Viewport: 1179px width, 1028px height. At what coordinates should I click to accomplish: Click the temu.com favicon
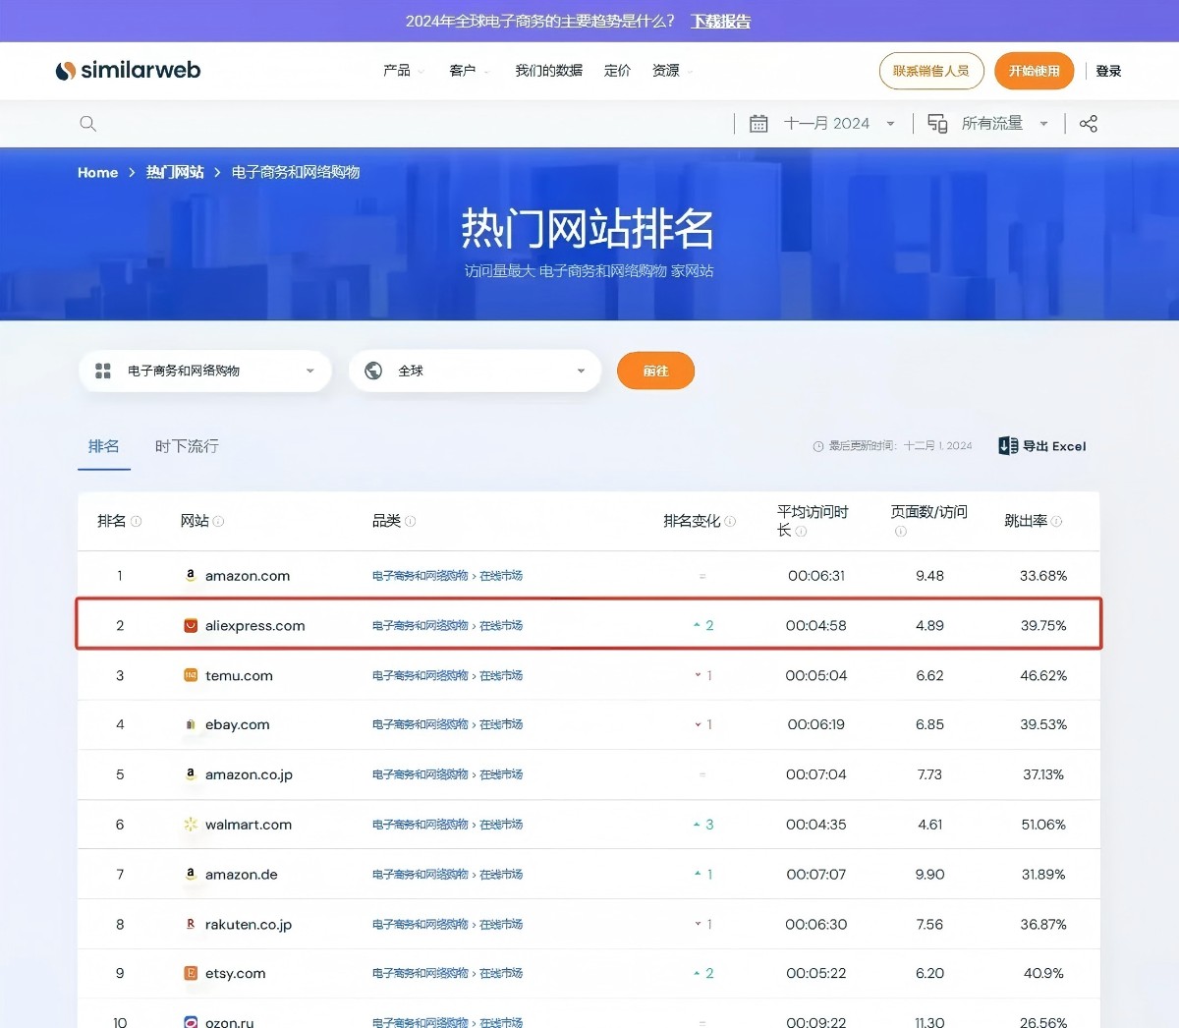tap(191, 675)
